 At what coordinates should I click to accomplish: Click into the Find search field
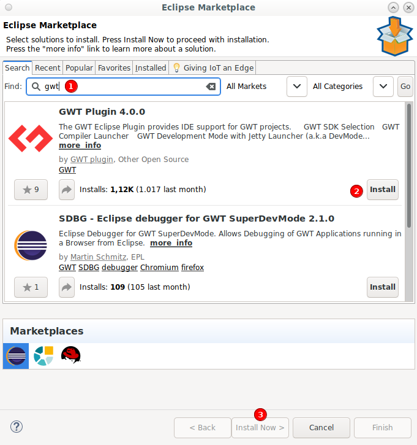[x=124, y=87]
